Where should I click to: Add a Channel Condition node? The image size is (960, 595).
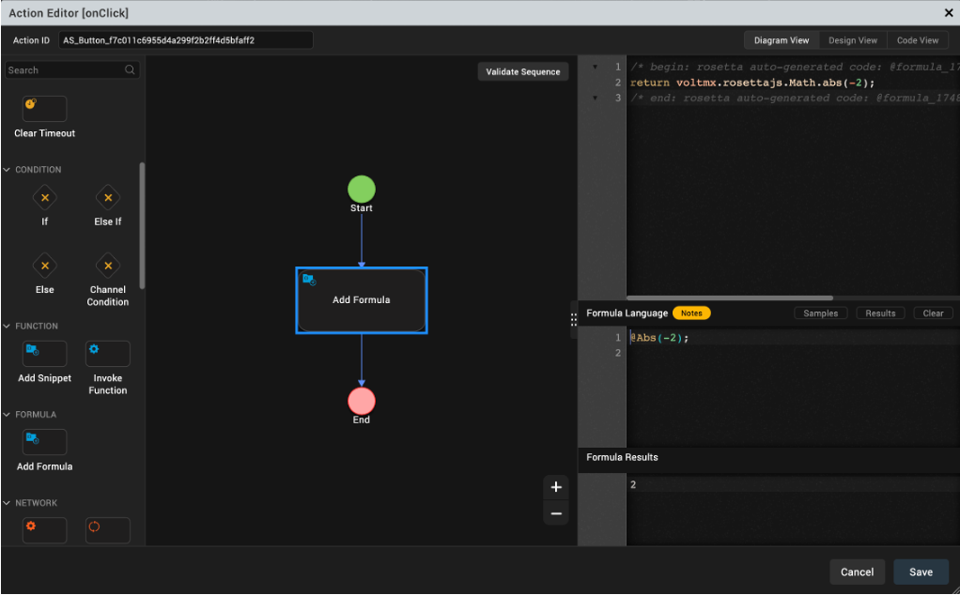(108, 266)
